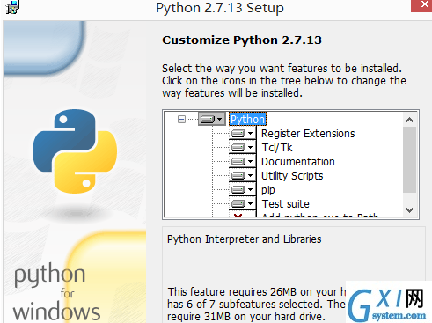Viewport: 432px width, 323px height.
Task: Click the Test suite drive icon
Action: coord(242,203)
